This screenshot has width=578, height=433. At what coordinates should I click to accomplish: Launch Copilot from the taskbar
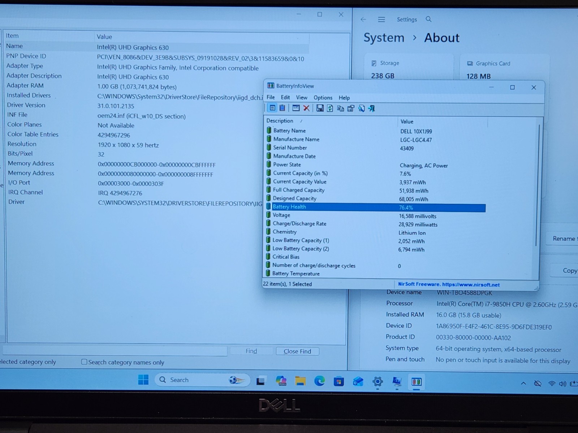click(x=281, y=381)
